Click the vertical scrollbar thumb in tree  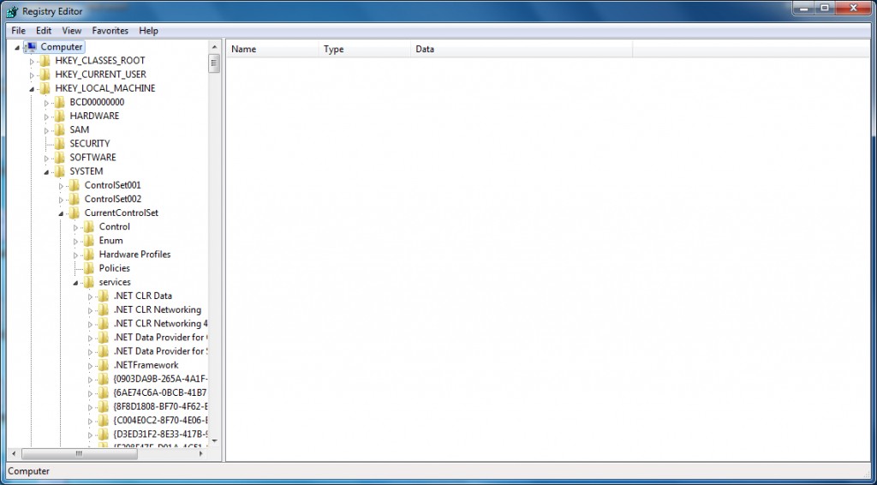click(214, 63)
